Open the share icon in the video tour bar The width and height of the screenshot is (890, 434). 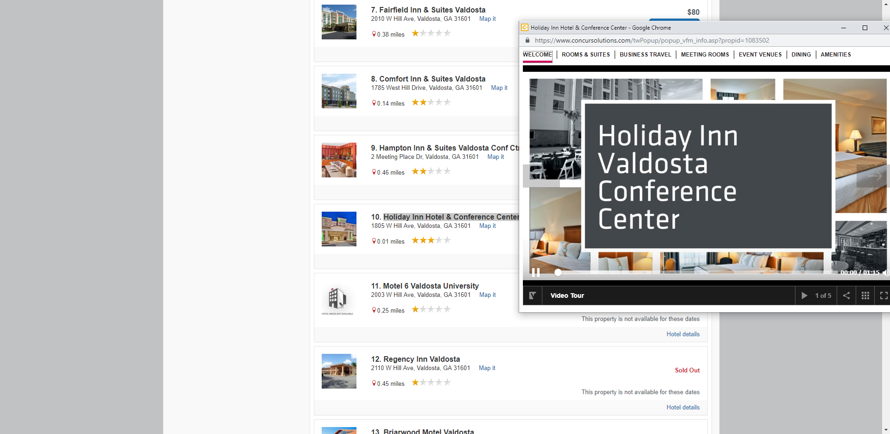pos(846,296)
